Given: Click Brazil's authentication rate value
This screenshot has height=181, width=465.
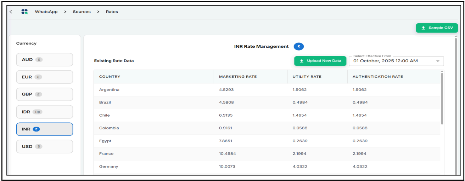Looking at the screenshot, I should pos(360,103).
